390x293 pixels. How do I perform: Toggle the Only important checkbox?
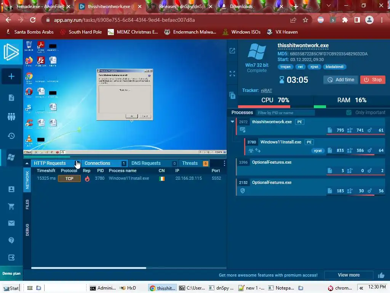click(x=349, y=113)
